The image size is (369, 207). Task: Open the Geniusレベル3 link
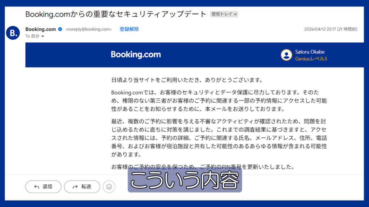click(311, 59)
